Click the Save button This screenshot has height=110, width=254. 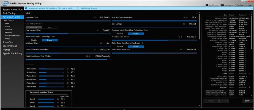point(247,101)
